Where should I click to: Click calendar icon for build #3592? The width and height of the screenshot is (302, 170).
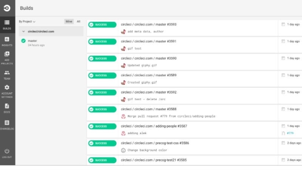(x=283, y=92)
